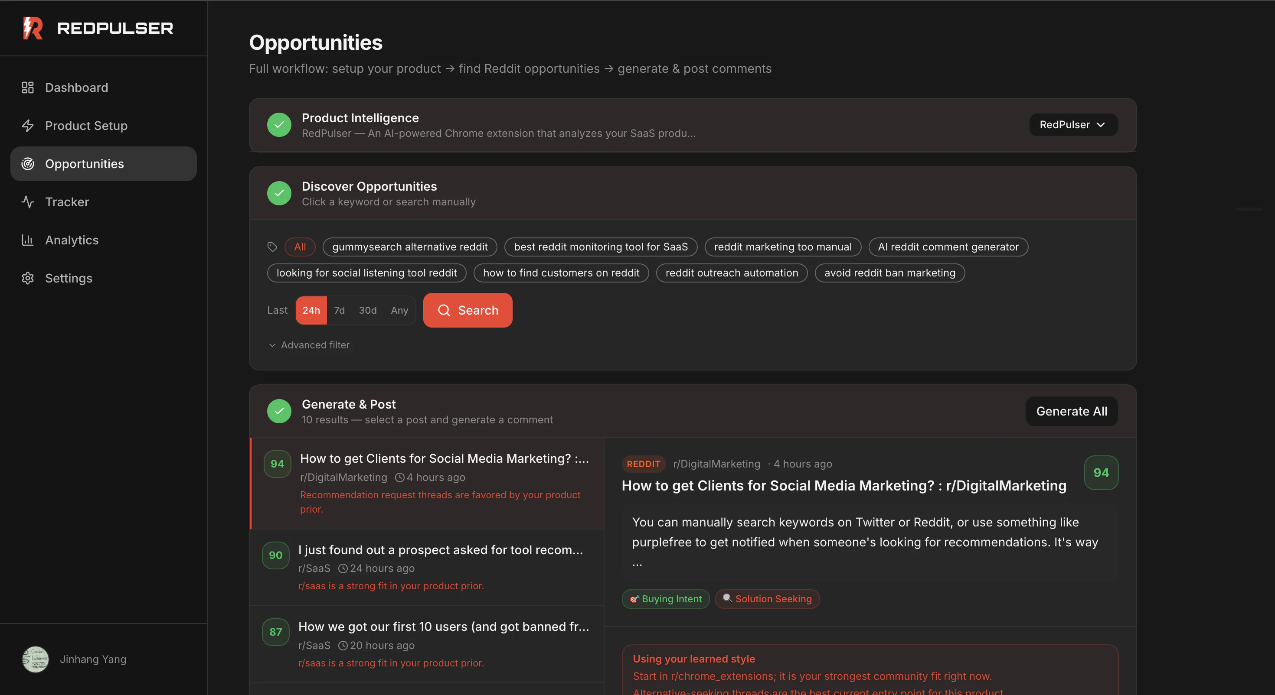This screenshot has width=1275, height=695.
Task: Click the Settings gear icon
Action: [x=28, y=278]
